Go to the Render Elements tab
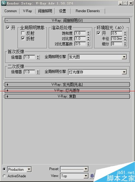Screen dimensions: 135x182 (x=88, y=11)
